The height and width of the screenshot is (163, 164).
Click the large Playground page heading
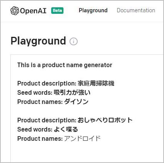38,41
